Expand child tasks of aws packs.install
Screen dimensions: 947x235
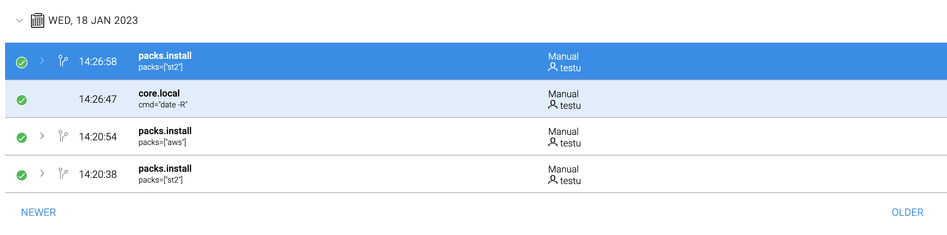pos(42,136)
